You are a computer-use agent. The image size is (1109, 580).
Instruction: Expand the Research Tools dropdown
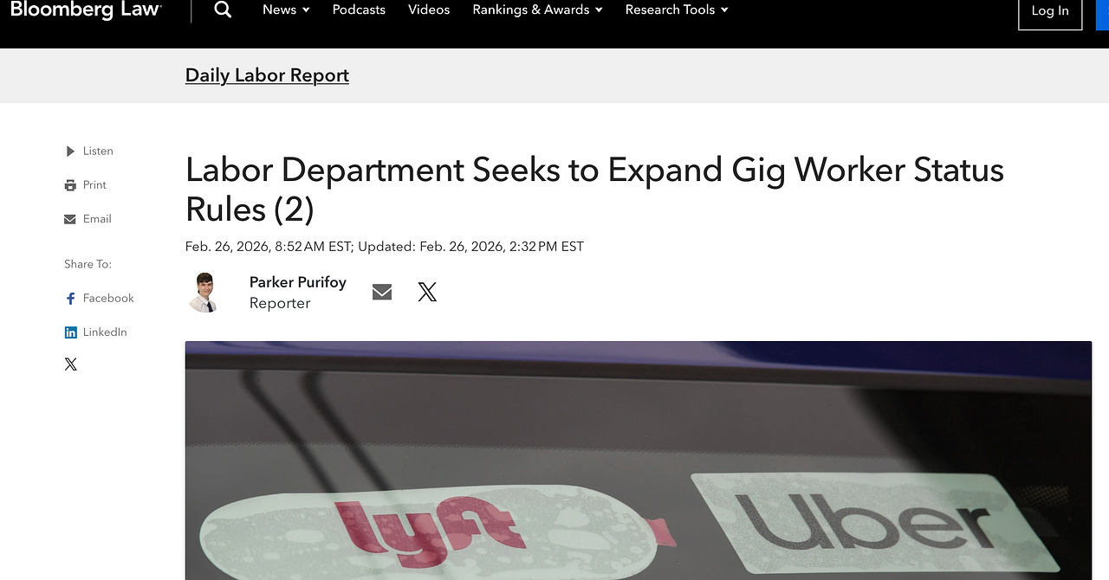(x=677, y=10)
